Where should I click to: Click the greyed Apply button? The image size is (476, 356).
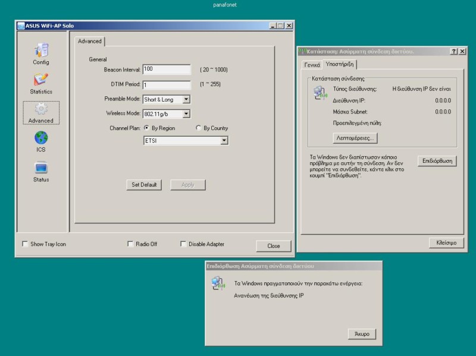click(188, 185)
